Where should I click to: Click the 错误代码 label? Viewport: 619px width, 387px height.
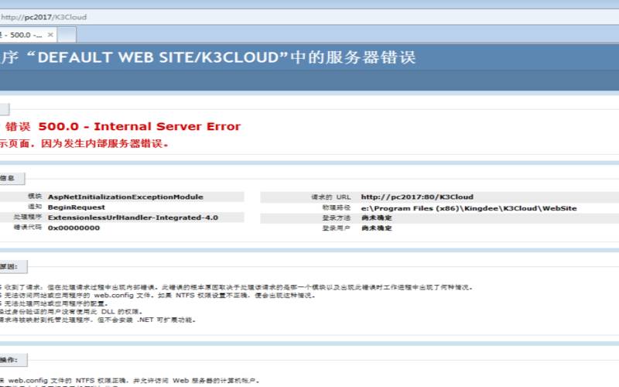[28, 228]
